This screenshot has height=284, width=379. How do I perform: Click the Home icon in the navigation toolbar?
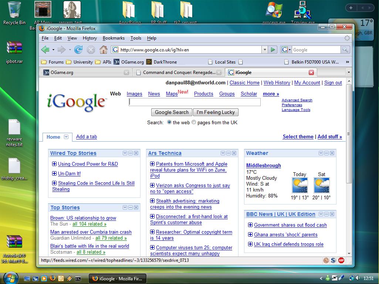click(104, 50)
